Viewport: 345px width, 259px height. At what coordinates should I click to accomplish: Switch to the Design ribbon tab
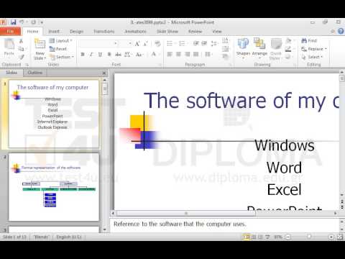(76, 32)
